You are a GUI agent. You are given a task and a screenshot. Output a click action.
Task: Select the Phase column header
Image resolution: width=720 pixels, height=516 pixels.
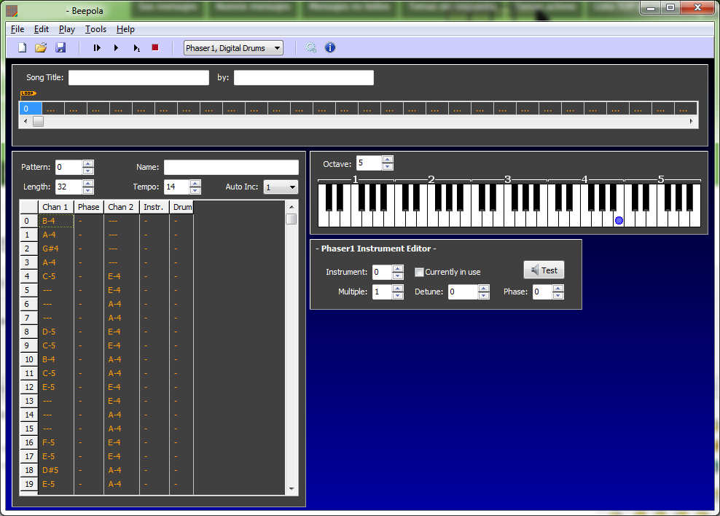(89, 207)
